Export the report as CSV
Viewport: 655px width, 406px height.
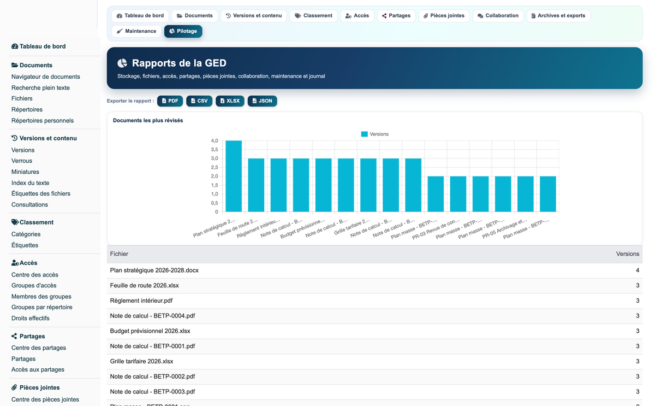click(199, 101)
